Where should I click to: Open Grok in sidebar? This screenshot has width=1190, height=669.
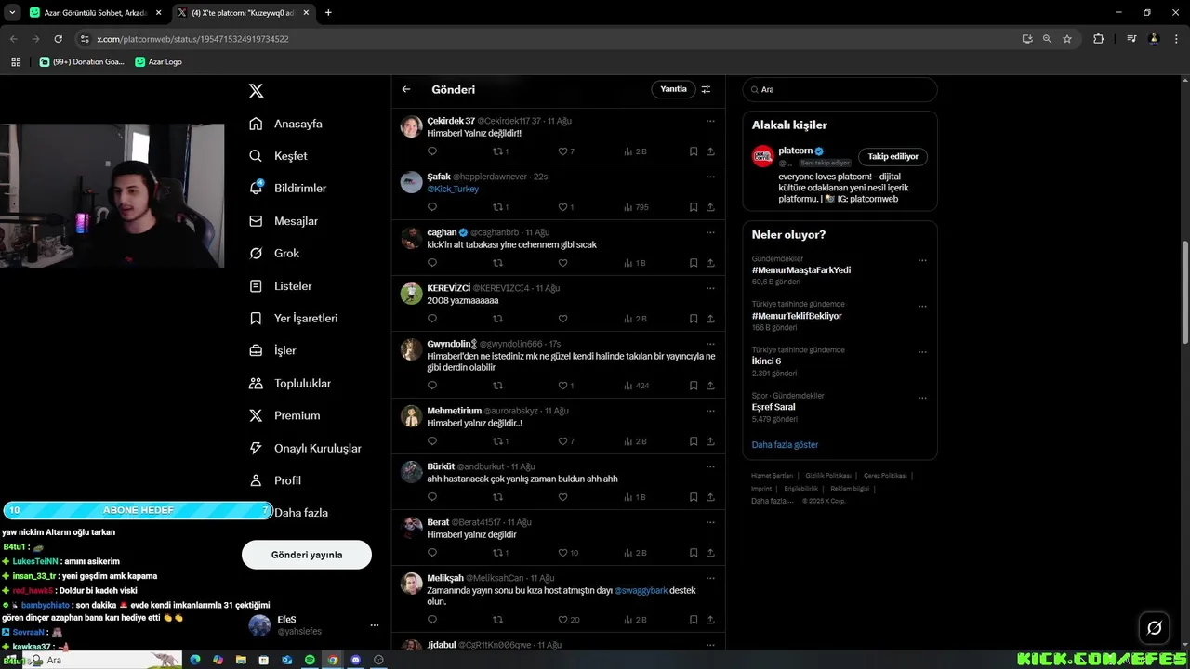pyautogui.click(x=275, y=254)
